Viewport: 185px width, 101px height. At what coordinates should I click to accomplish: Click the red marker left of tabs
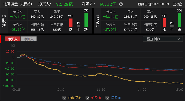[1, 39]
